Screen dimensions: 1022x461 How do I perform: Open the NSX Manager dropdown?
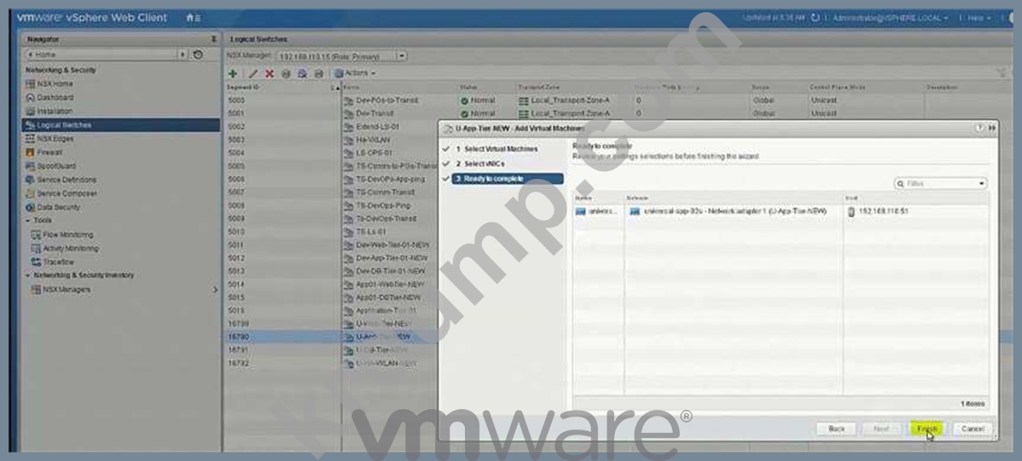click(403, 56)
